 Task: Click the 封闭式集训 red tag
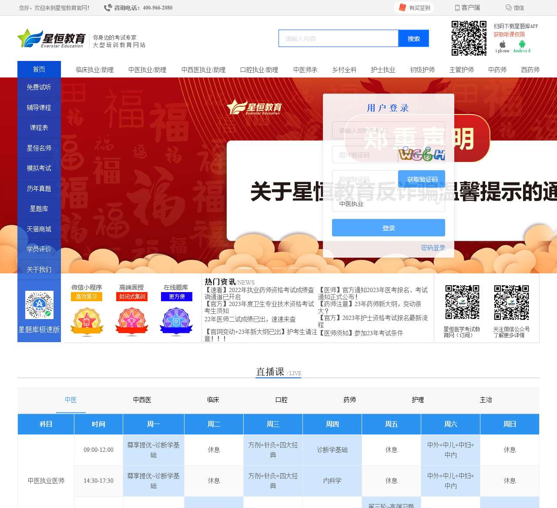click(132, 296)
